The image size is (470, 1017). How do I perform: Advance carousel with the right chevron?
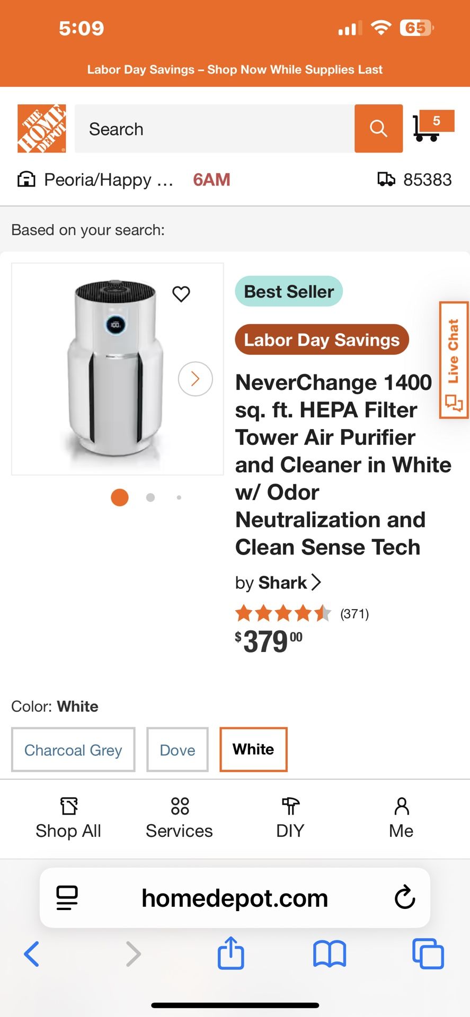click(195, 379)
